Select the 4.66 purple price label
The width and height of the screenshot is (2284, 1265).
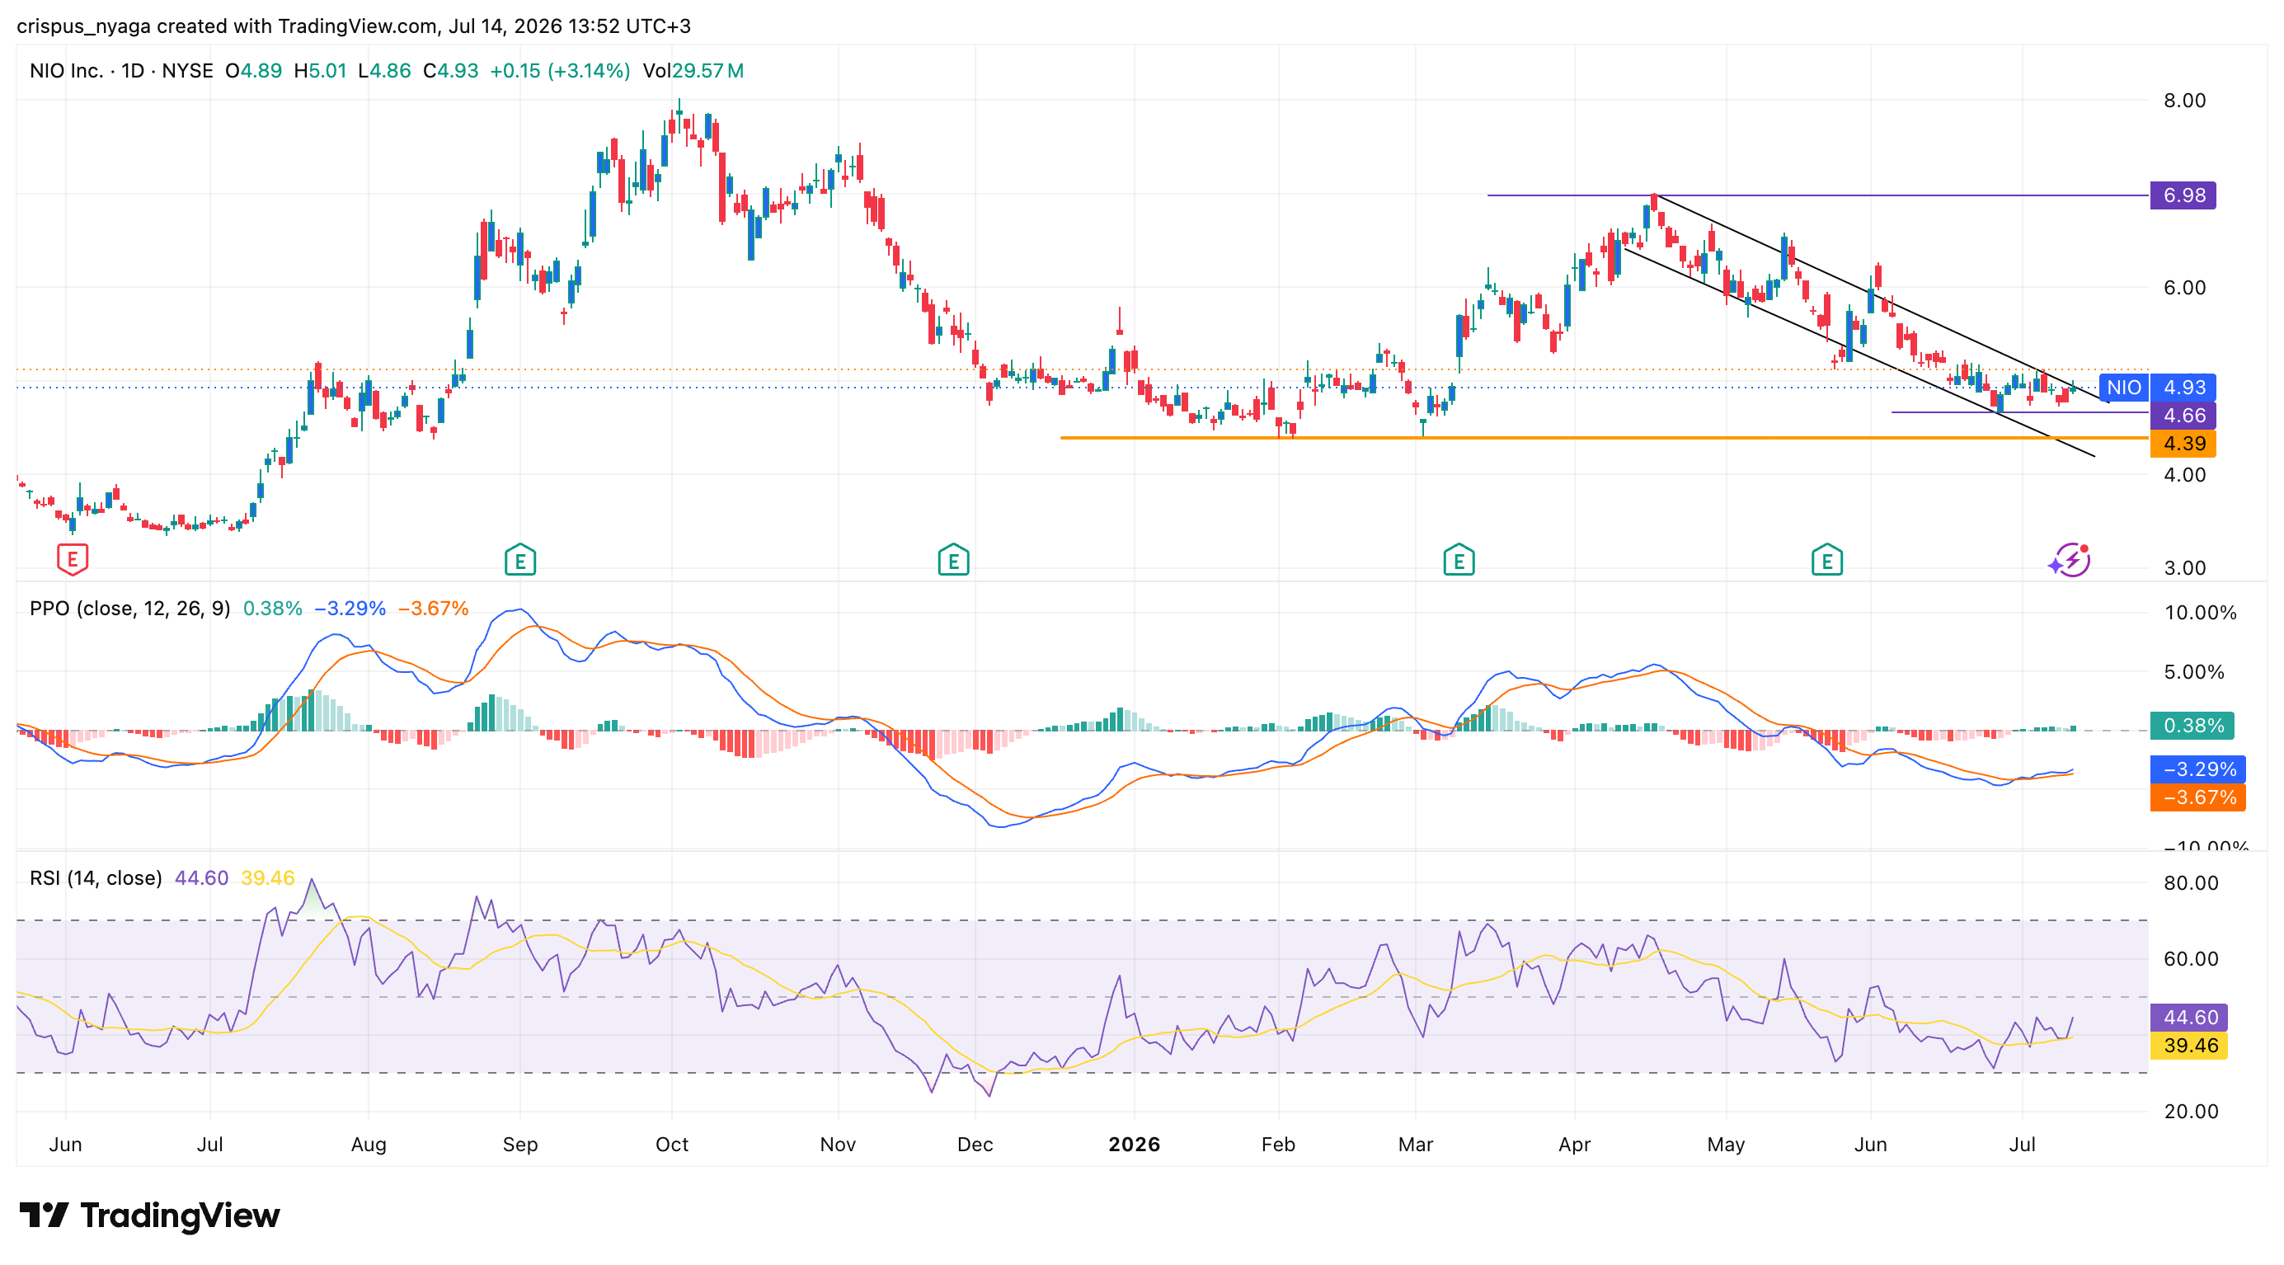click(2183, 415)
